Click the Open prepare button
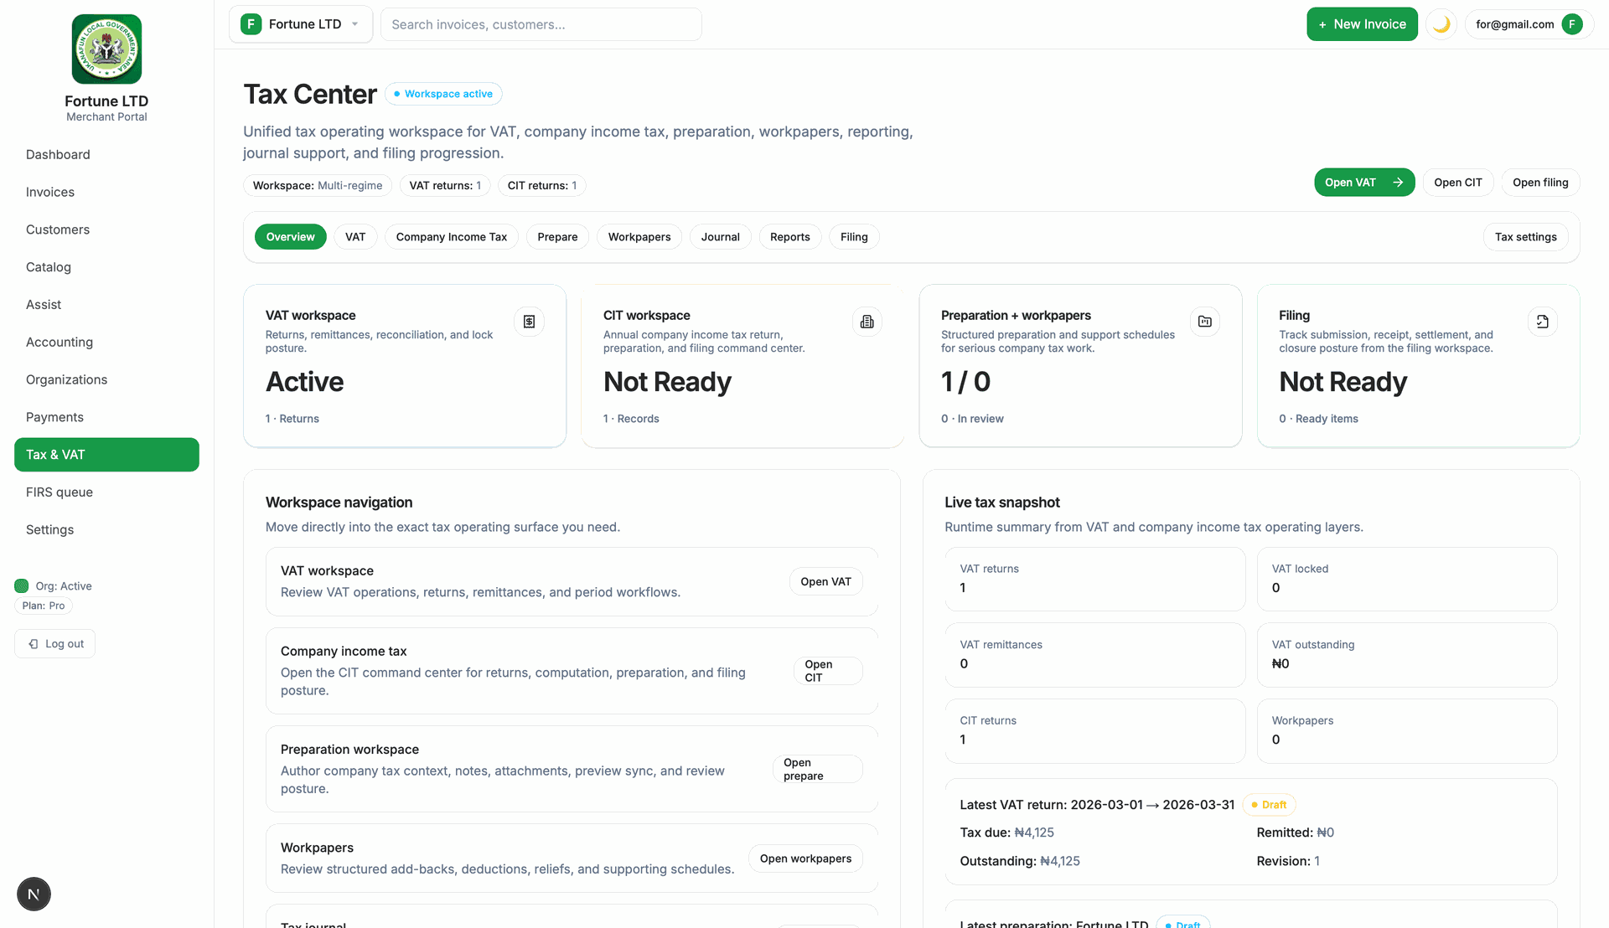 click(x=818, y=769)
